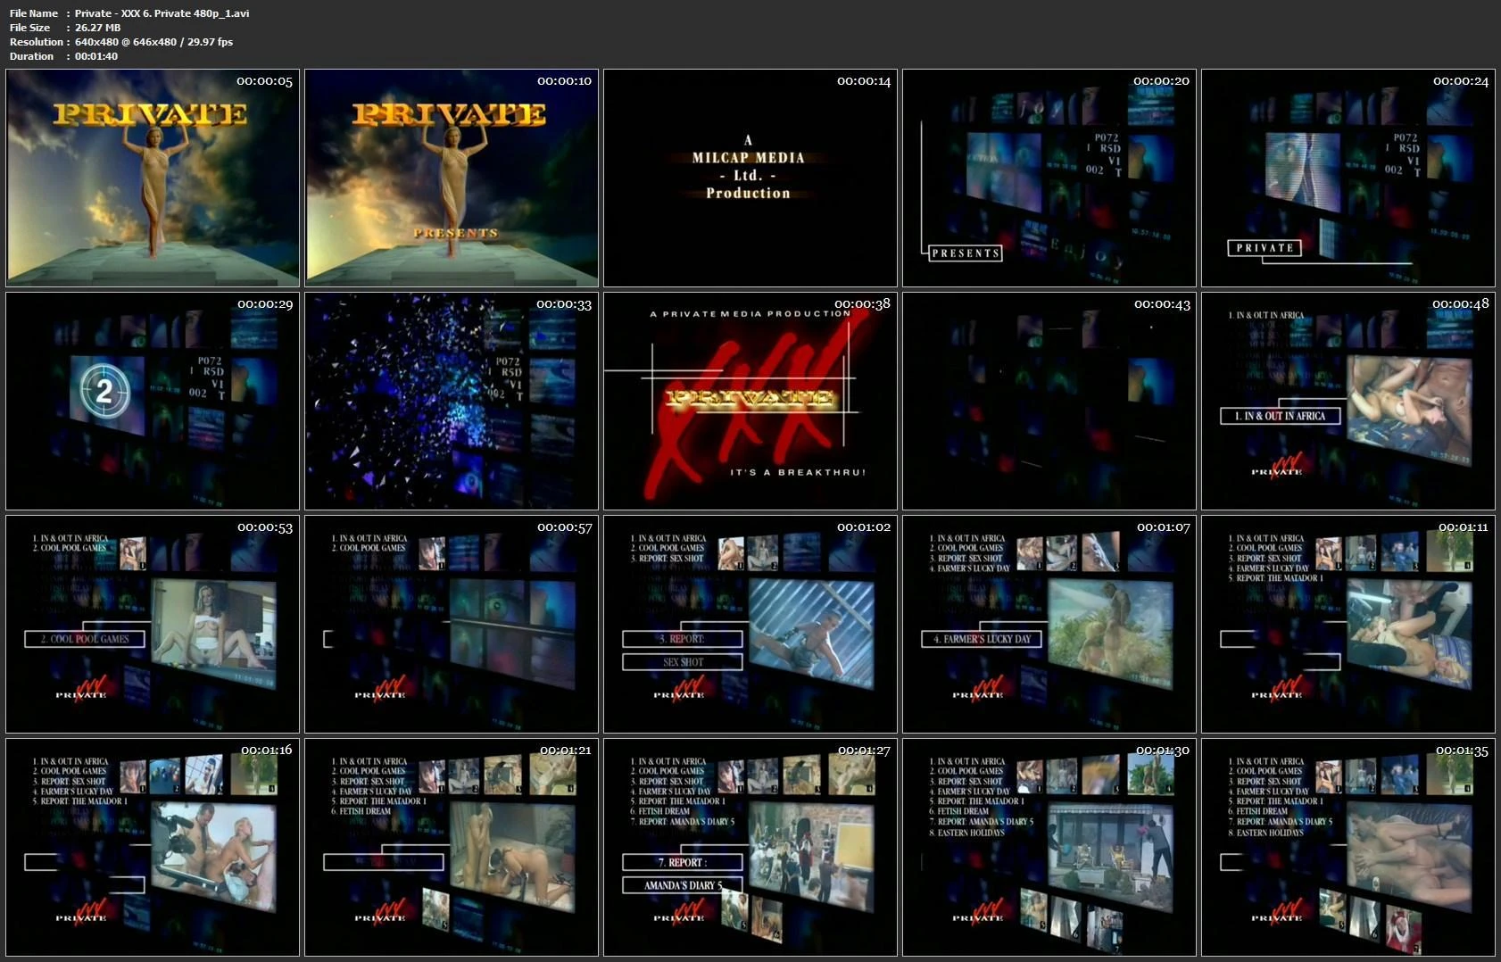
Task: Click the file name ending in 480p_1.avi
Action: 162,13
